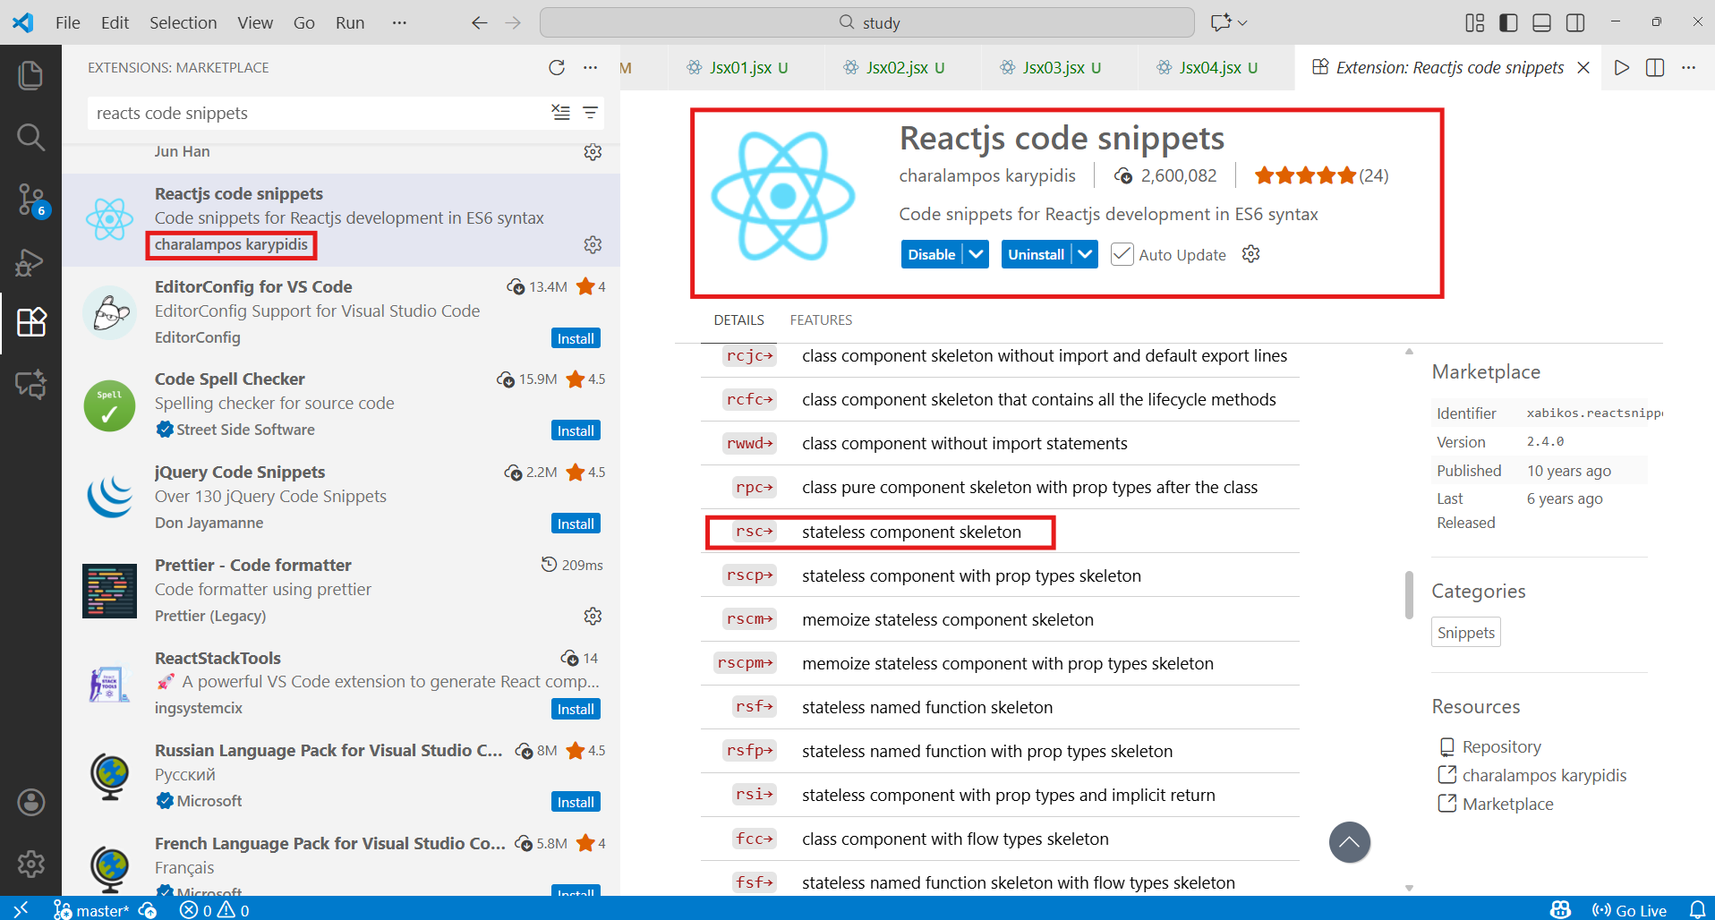Open the File menu
This screenshot has width=1715, height=920.
(x=67, y=22)
